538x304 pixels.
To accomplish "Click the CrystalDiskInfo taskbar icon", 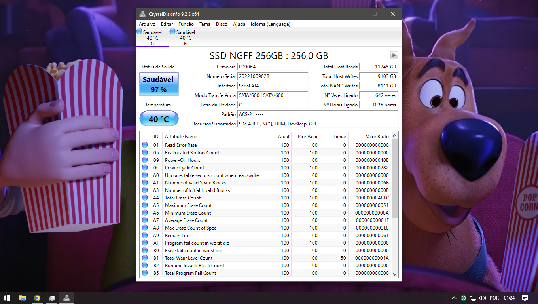I will (x=66, y=298).
